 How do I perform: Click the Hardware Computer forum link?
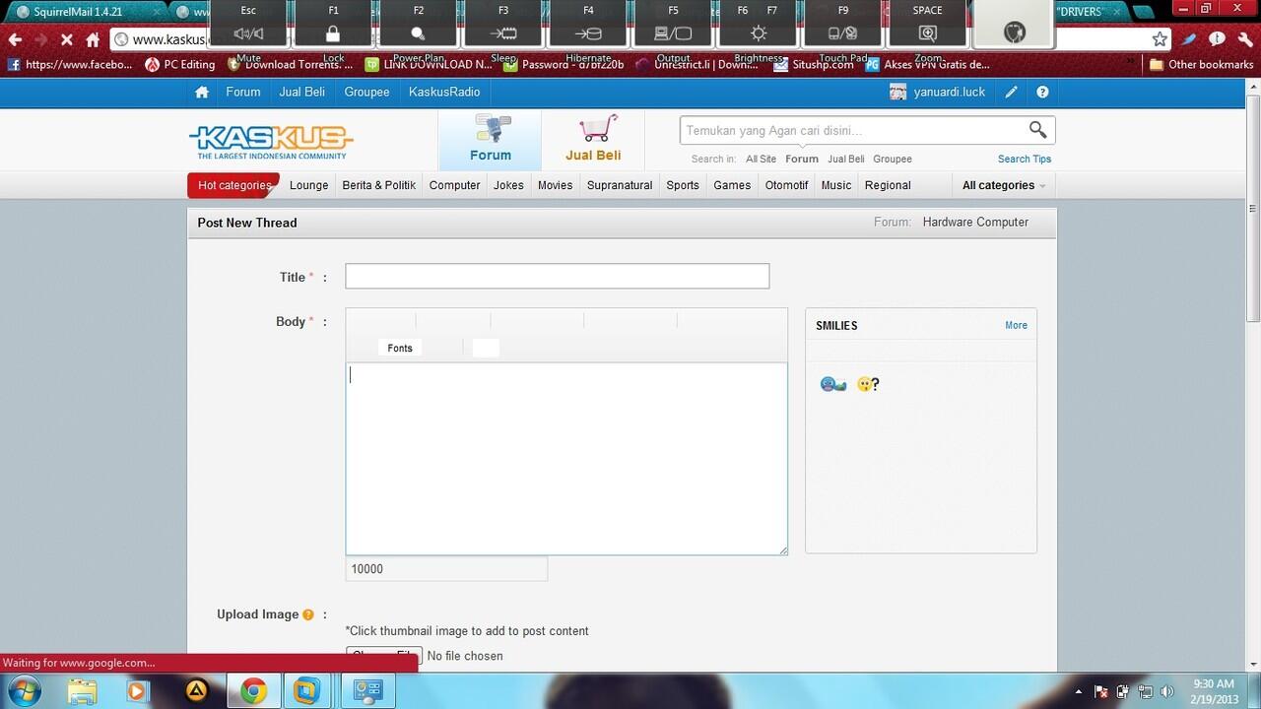click(x=975, y=223)
